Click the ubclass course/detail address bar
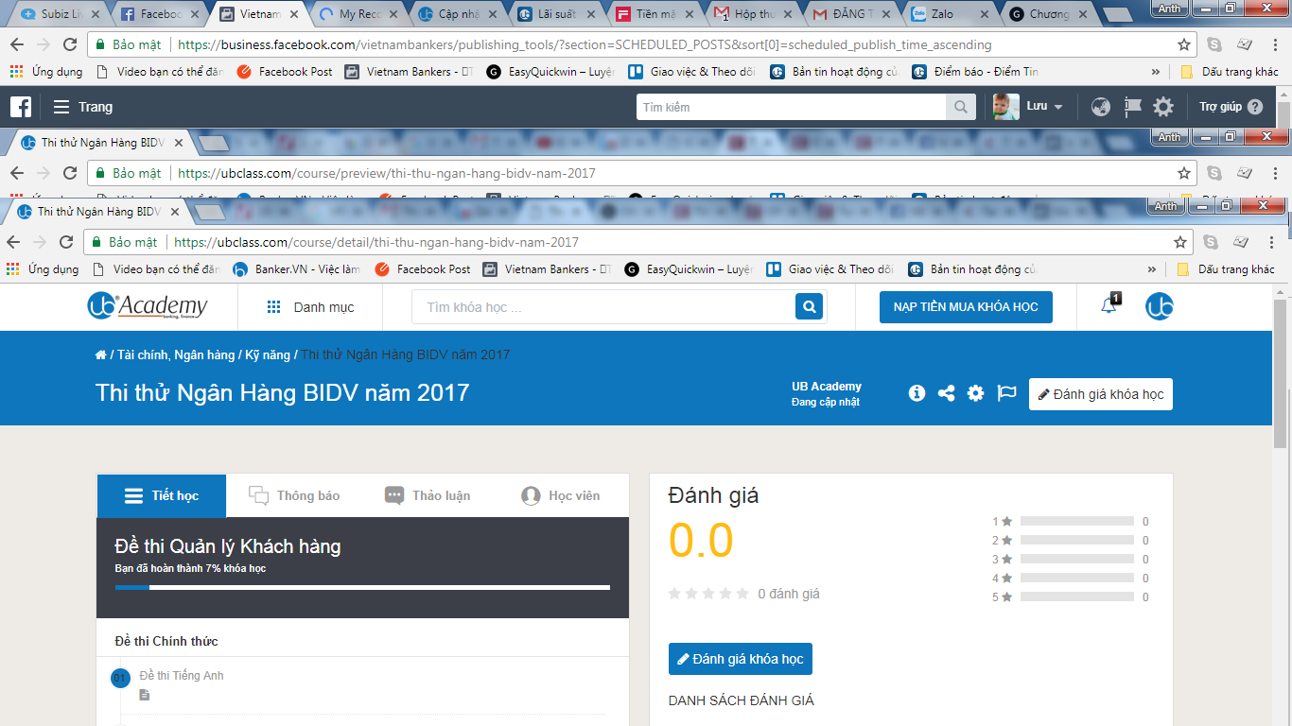1292x726 pixels. pyautogui.click(x=626, y=242)
